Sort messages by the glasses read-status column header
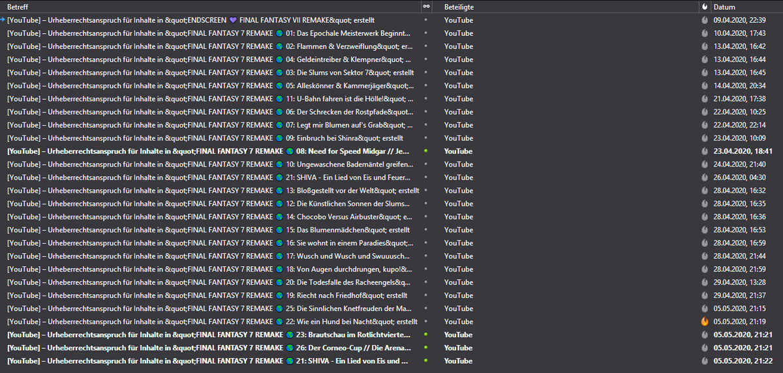The width and height of the screenshot is (783, 373). [426, 7]
